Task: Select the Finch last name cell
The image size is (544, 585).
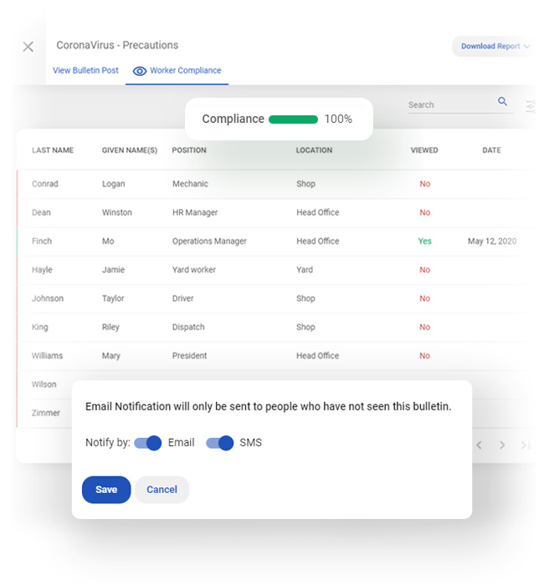Action: point(42,241)
